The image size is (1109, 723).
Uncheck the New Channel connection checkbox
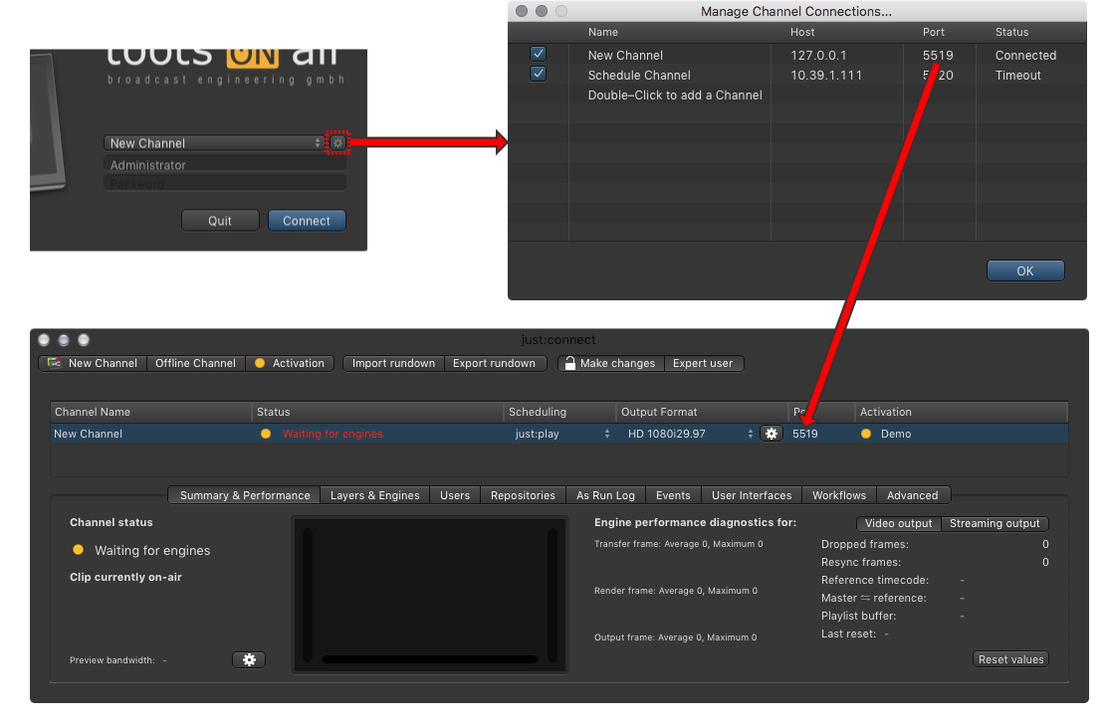[539, 54]
